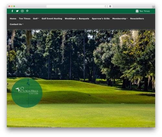Expand the Golf dropdown menu
This screenshot has width=162, height=137.
click(36, 18)
